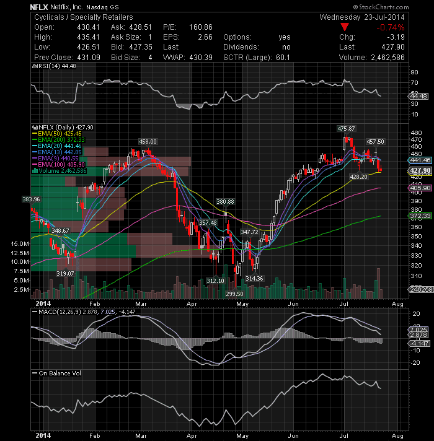Click the -4.147 MACD histogram axis tag
The height and width of the screenshot is (441, 434).
click(419, 343)
